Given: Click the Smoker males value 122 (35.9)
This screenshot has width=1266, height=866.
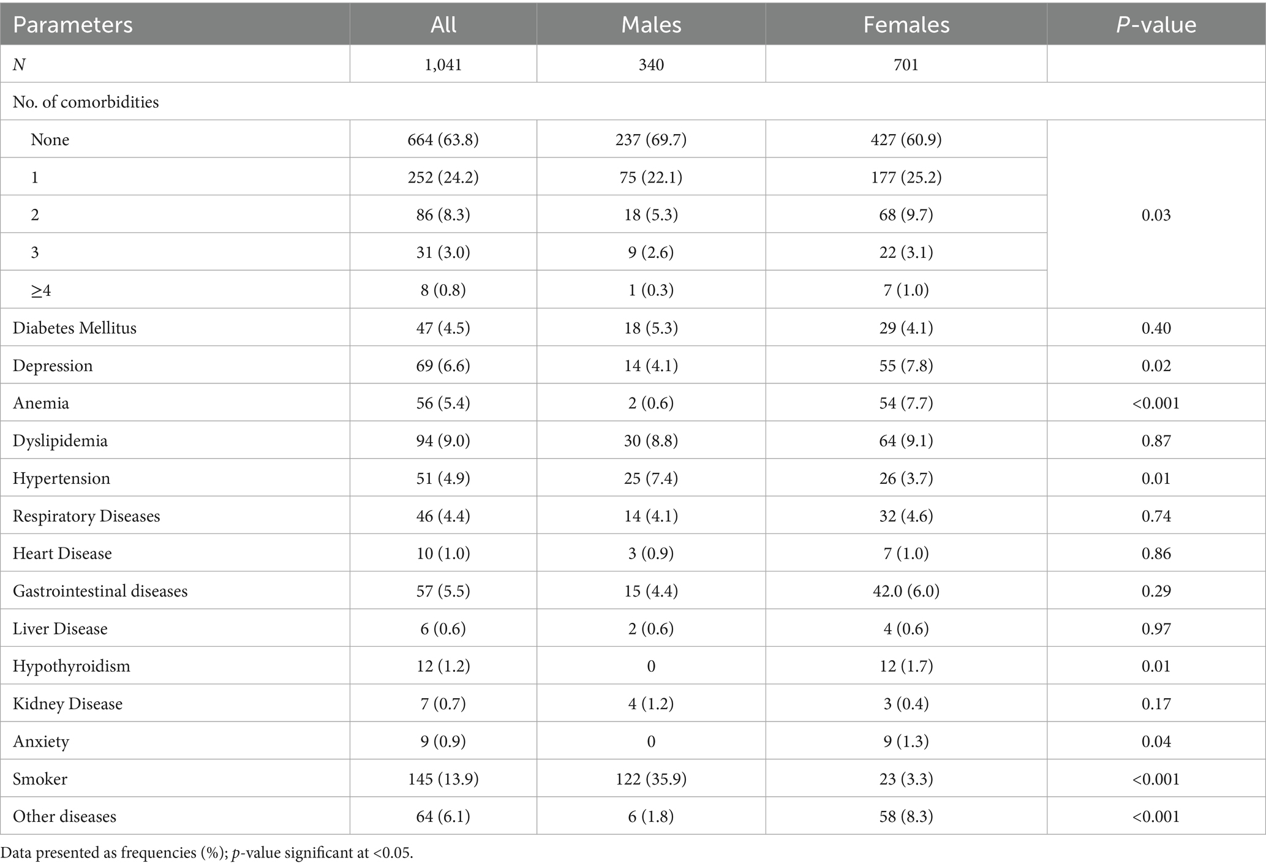Looking at the screenshot, I should (x=651, y=779).
